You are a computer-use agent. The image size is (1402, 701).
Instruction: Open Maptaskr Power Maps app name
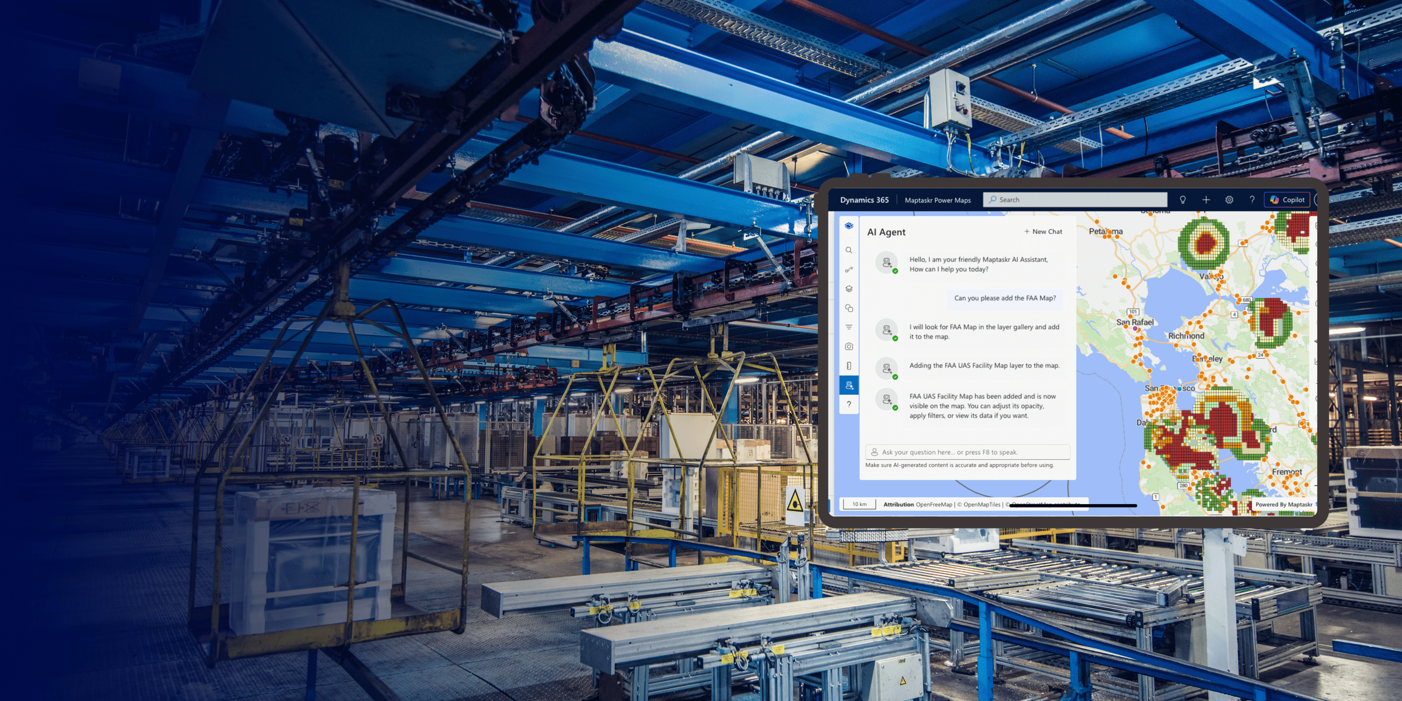pyautogui.click(x=937, y=200)
